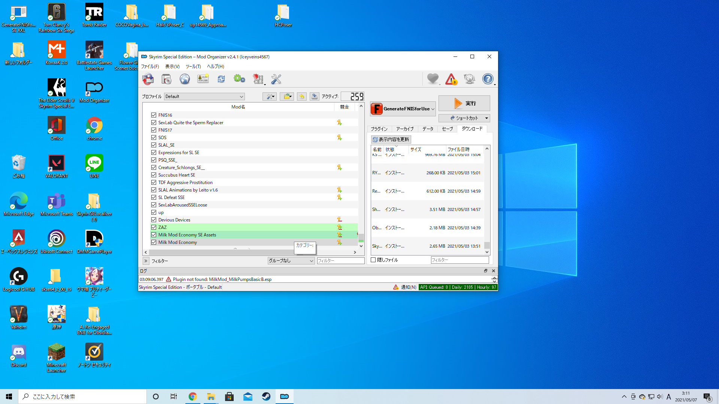719x404 pixels.
Task: Uncheck the FNIS16 mod
Action: click(154, 115)
